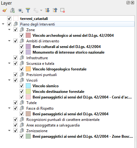Uncheck the Tutele group checkbox
Image resolution: width=137 pixels, height=148 pixels.
15,103
